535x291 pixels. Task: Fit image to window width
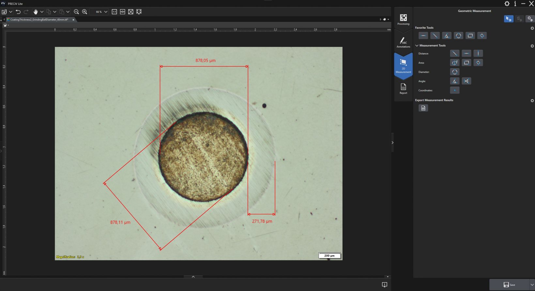coord(123,12)
